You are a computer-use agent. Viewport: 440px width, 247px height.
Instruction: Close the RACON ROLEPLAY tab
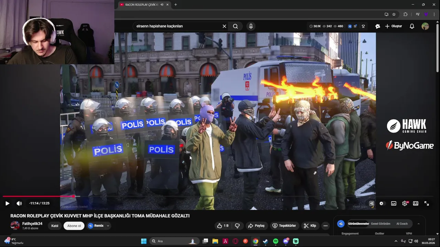pos(168,4)
